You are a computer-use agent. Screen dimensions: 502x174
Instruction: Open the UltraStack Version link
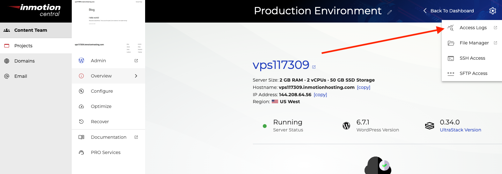point(460,130)
